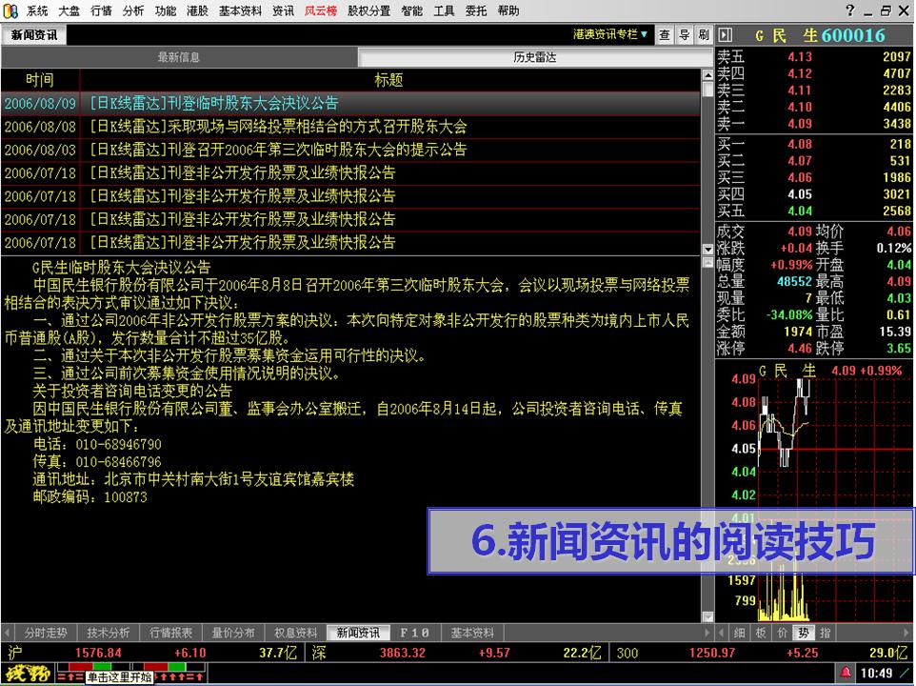This screenshot has height=686, width=916.
Task: Click the news list vertical scrollbar thumb
Action: tap(707, 91)
